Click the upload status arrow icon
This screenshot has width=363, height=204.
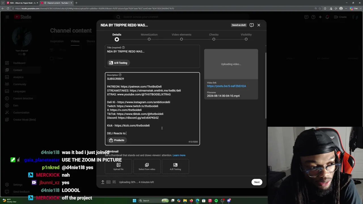tap(103, 182)
